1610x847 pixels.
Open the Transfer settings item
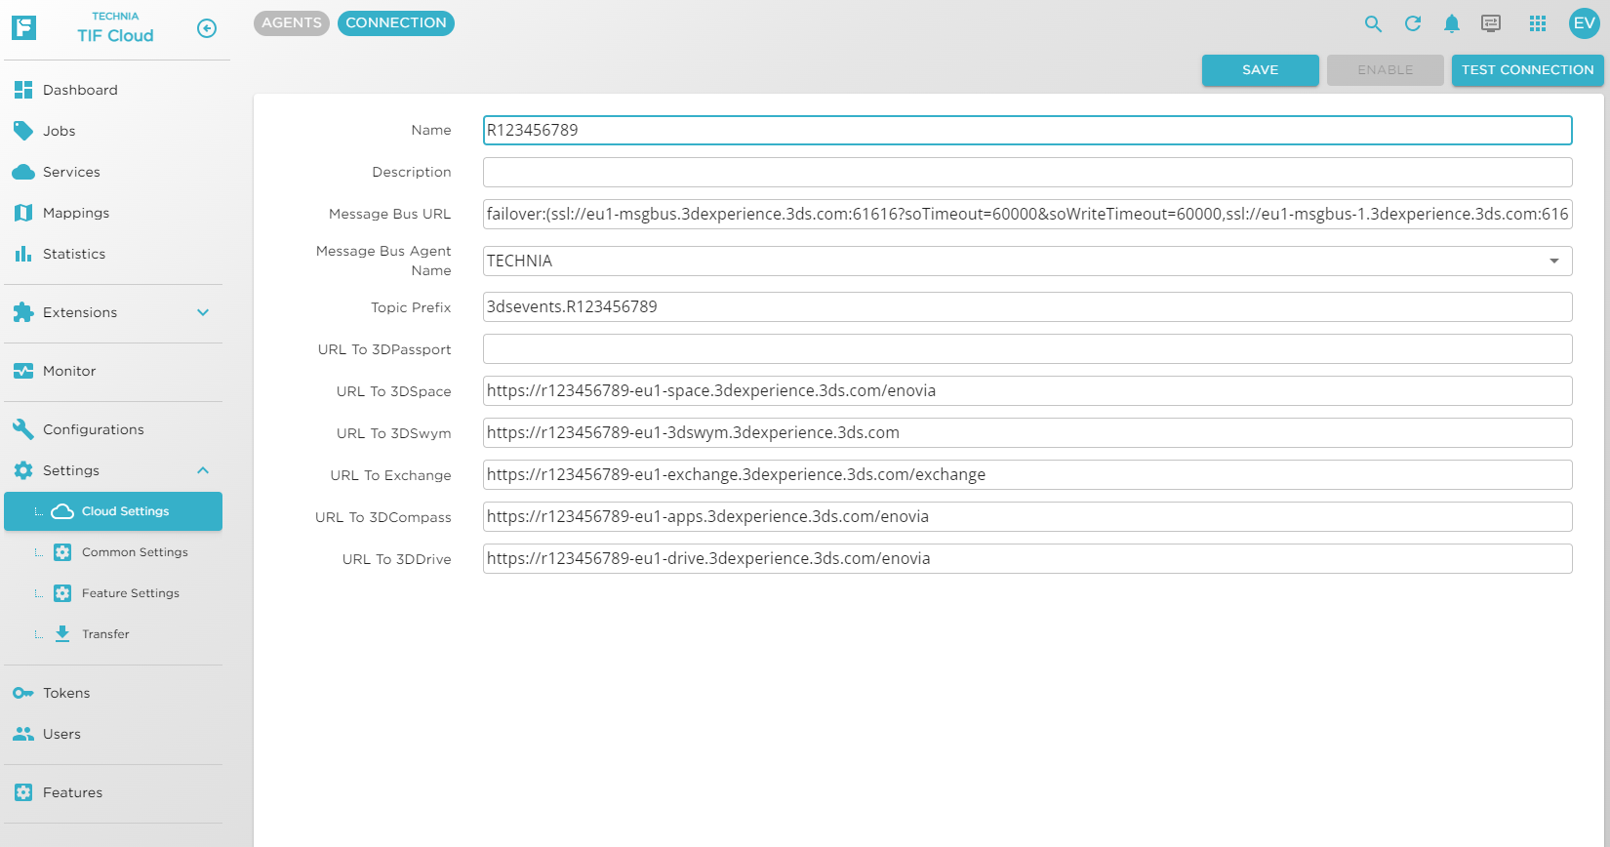[x=105, y=634]
